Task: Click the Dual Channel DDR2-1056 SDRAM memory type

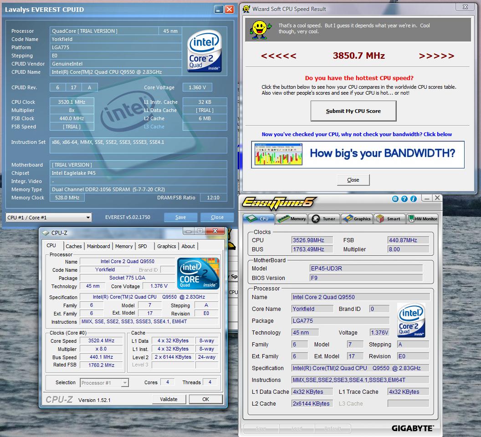Action: pyautogui.click(x=138, y=189)
